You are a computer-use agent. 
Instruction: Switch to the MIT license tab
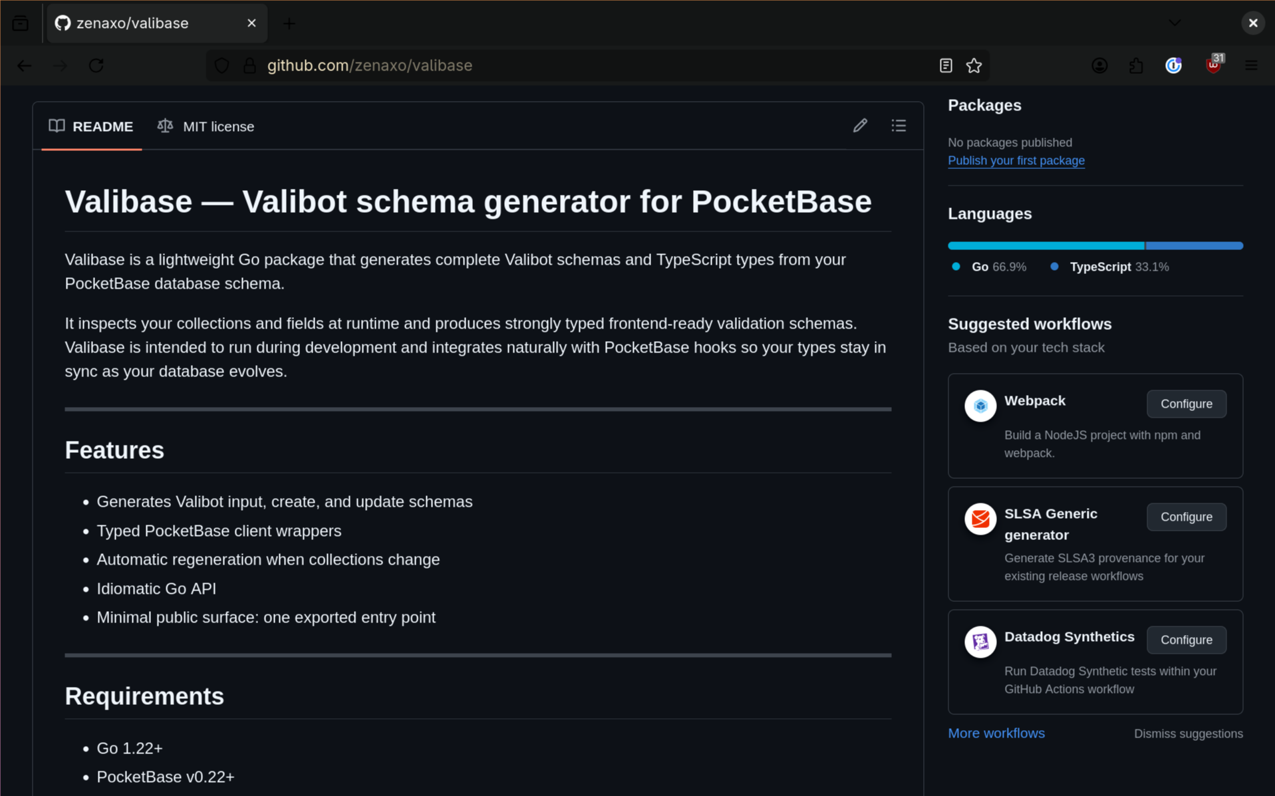(206, 126)
